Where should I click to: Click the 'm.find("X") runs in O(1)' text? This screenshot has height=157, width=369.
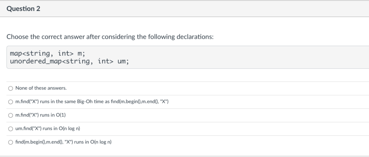pos(40,115)
